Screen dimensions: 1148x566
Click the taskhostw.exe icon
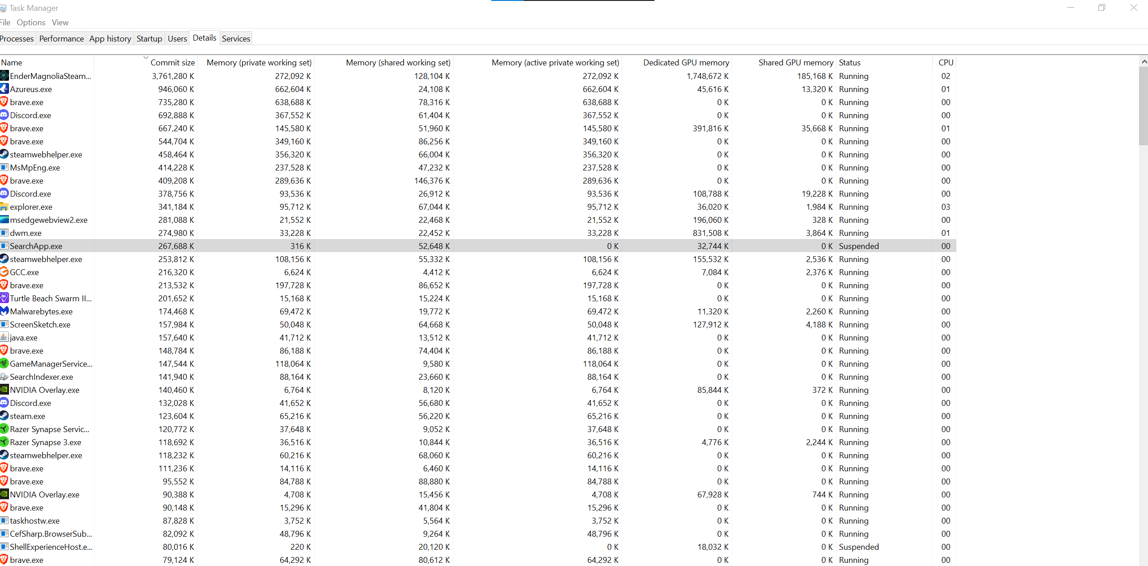[5, 520]
